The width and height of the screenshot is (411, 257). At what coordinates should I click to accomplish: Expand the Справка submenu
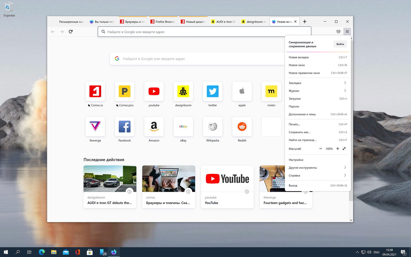pos(318,176)
